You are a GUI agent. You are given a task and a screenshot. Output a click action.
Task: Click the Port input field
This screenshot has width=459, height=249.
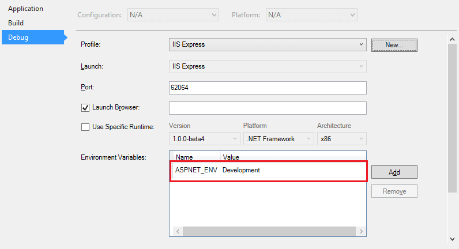pyautogui.click(x=268, y=88)
